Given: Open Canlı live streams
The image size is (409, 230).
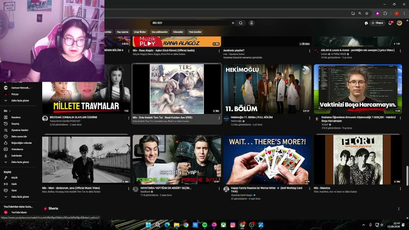Looking at the screenshot, I should [x=14, y=184].
